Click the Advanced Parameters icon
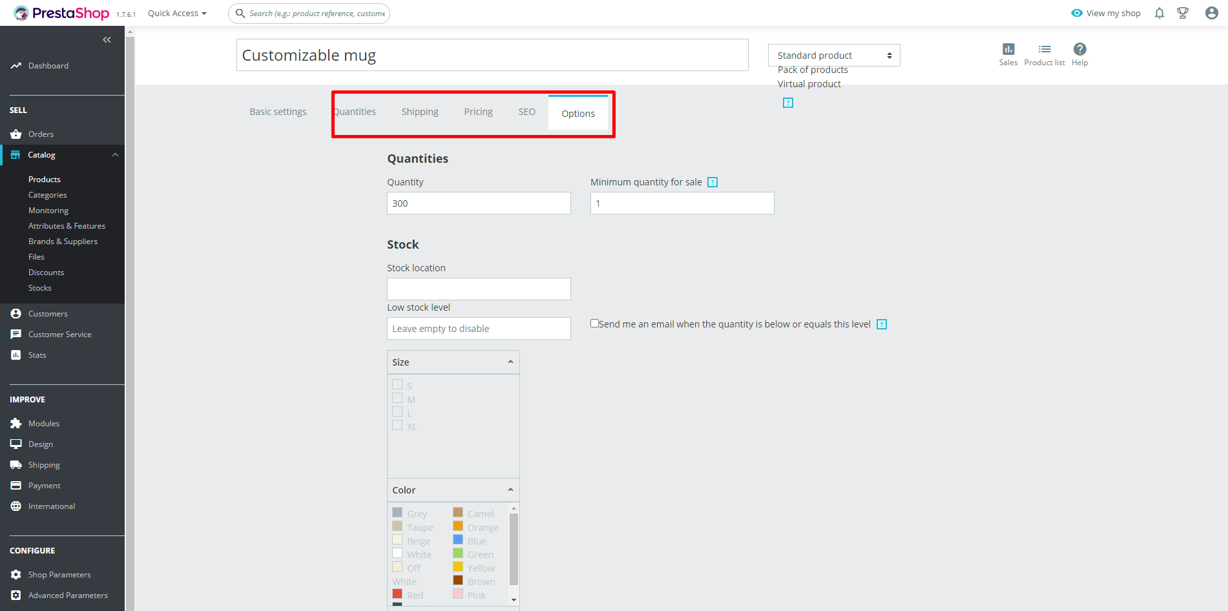The image size is (1228, 611). click(16, 595)
